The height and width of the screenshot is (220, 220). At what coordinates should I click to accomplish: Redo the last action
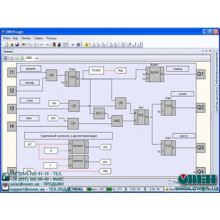point(47,45)
